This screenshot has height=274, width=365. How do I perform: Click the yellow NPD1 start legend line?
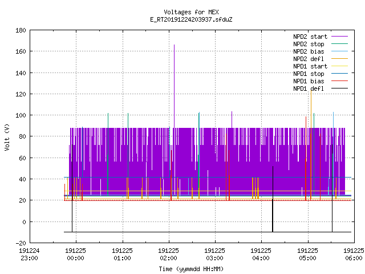[339, 66]
